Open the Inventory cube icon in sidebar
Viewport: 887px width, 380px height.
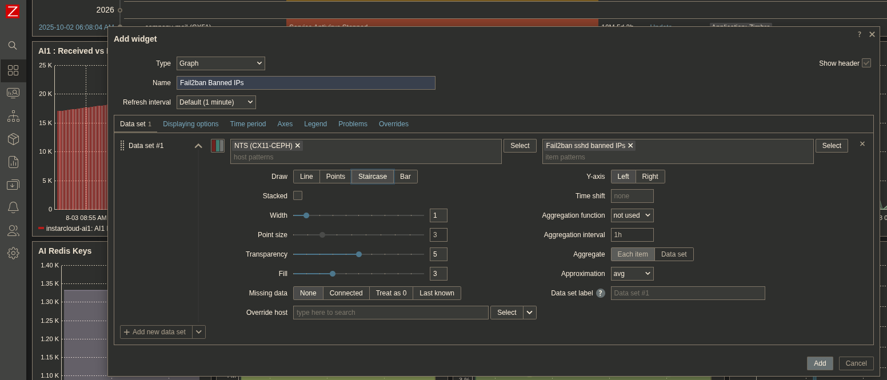(x=13, y=139)
